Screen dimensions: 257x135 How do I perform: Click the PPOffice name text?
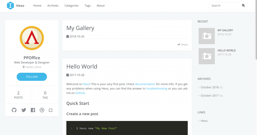coord(32,58)
